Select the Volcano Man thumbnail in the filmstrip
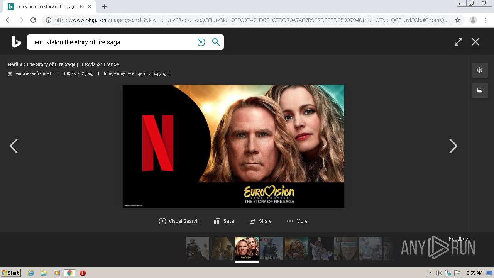 pyautogui.click(x=272, y=249)
